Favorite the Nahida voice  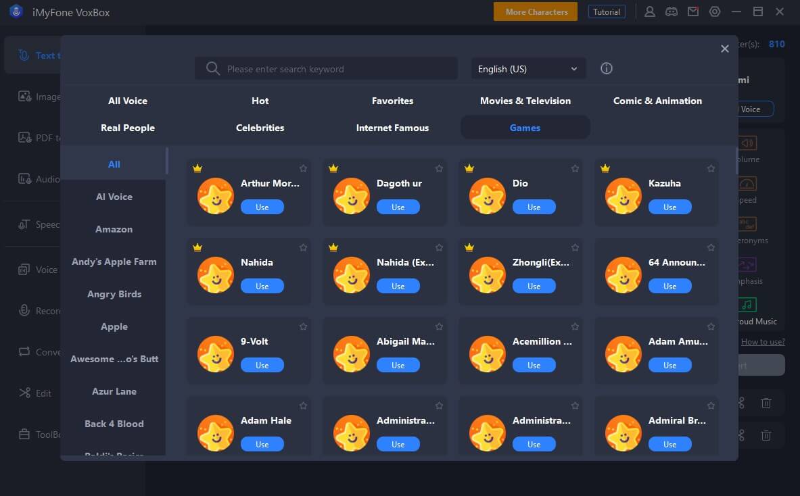[x=303, y=247]
